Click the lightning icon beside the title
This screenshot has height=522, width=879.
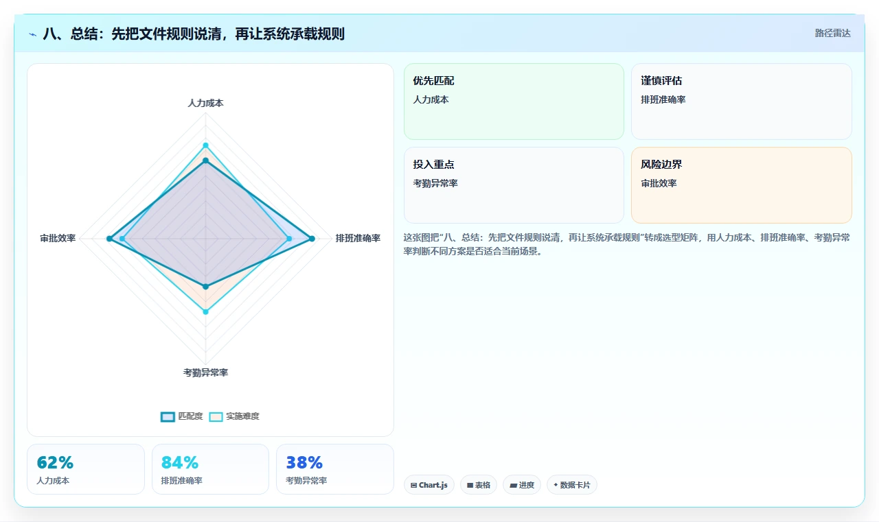click(33, 34)
